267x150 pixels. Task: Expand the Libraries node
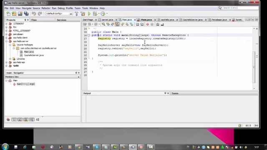pyautogui.click(x=10, y=59)
